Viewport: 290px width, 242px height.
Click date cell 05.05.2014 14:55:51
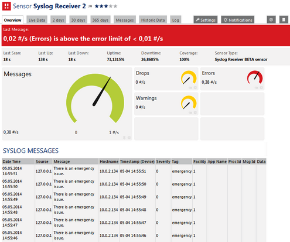coord(12,171)
